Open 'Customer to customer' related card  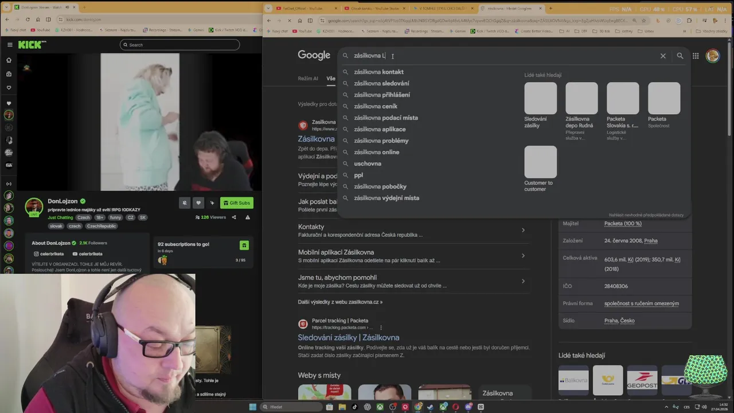(540, 169)
